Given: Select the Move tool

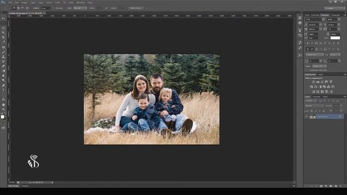Looking at the screenshot, I should click(x=3, y=18).
